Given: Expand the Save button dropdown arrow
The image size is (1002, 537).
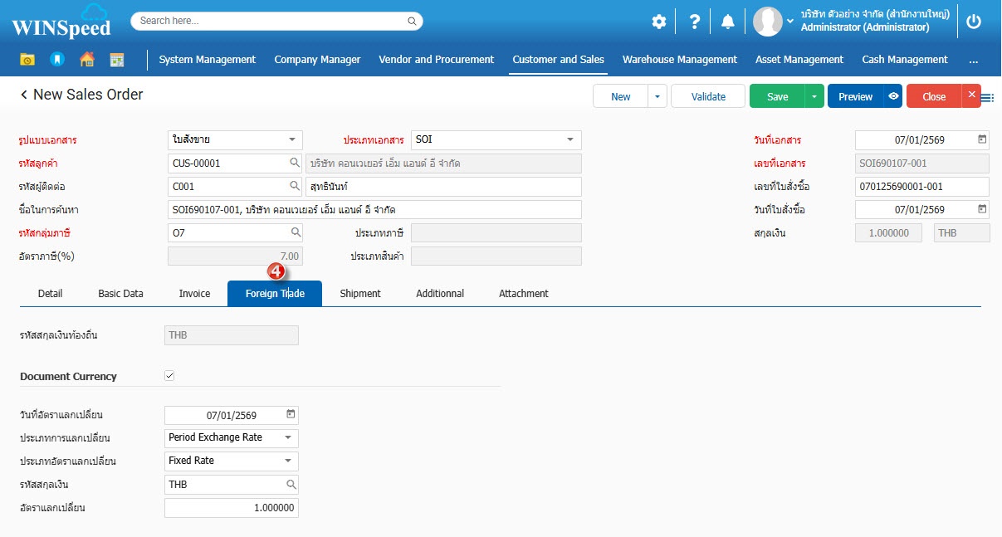Looking at the screenshot, I should [x=814, y=96].
